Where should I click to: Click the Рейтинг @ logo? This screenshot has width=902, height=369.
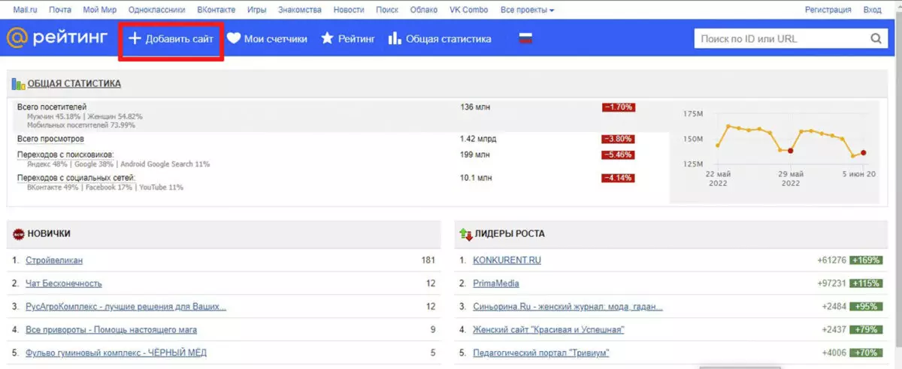[57, 37]
